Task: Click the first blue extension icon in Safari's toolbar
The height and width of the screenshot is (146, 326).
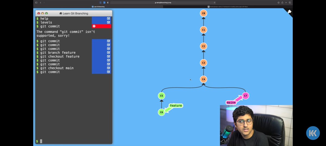Action: [101, 2]
